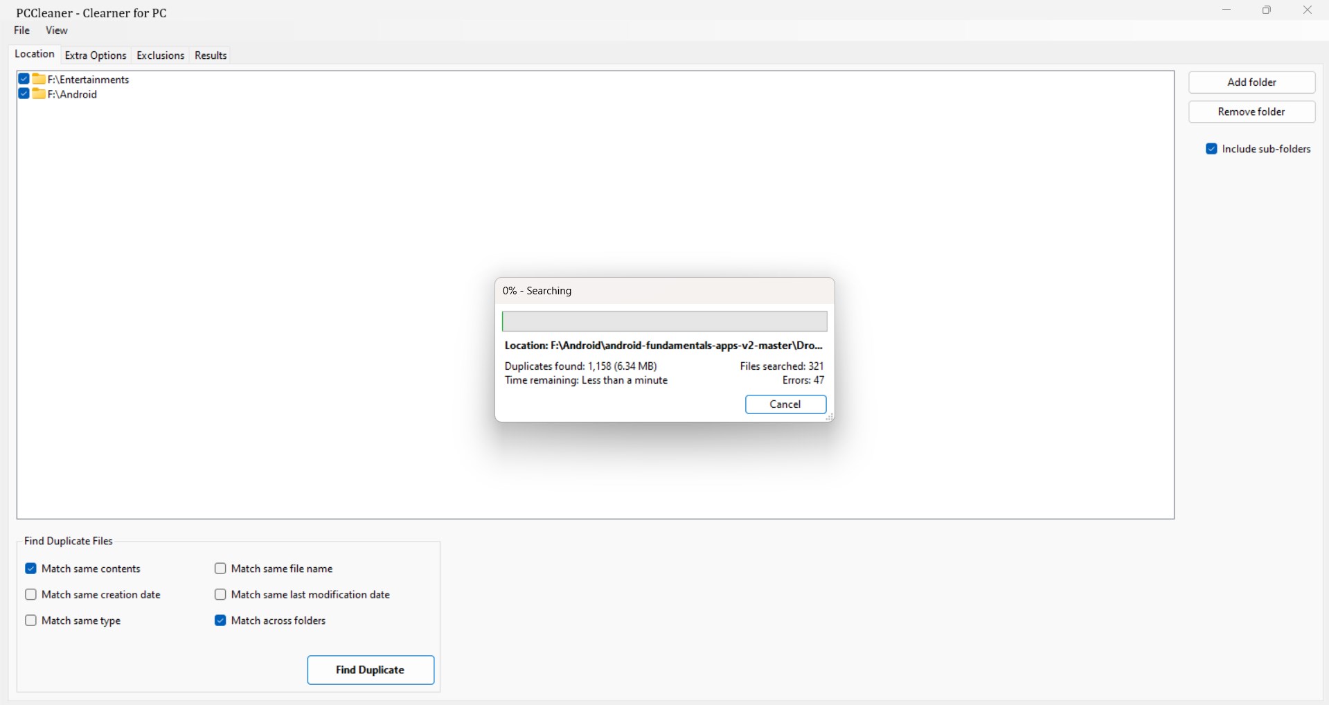1329x705 pixels.
Task: Click the Errors: 47 text
Action: pyautogui.click(x=803, y=381)
